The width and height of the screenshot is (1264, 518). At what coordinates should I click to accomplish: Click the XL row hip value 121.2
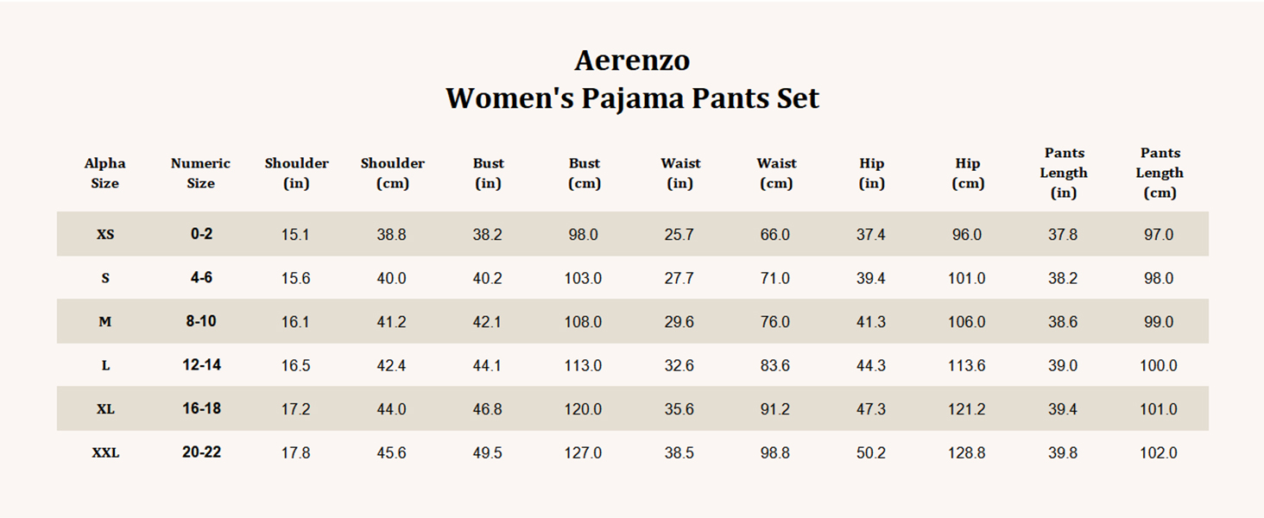(967, 409)
